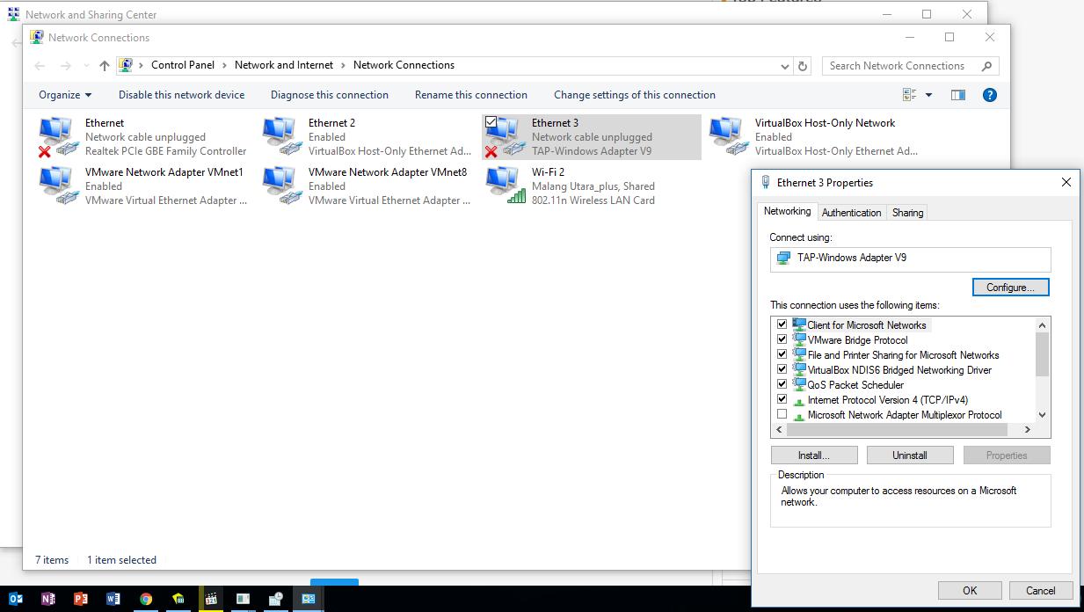Open the recent locations dropdown
Screen dimensions: 1084x612
click(85, 66)
